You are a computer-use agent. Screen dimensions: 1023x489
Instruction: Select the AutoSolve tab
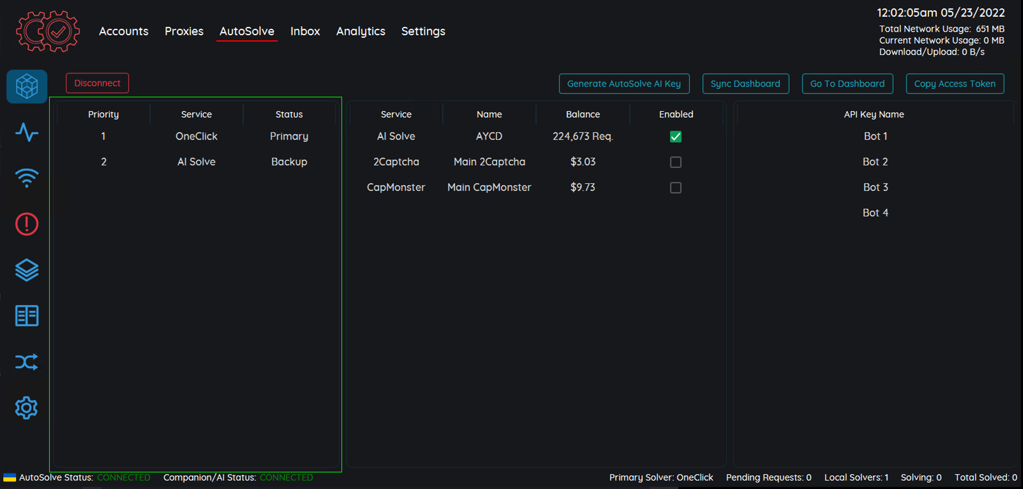pyautogui.click(x=247, y=31)
